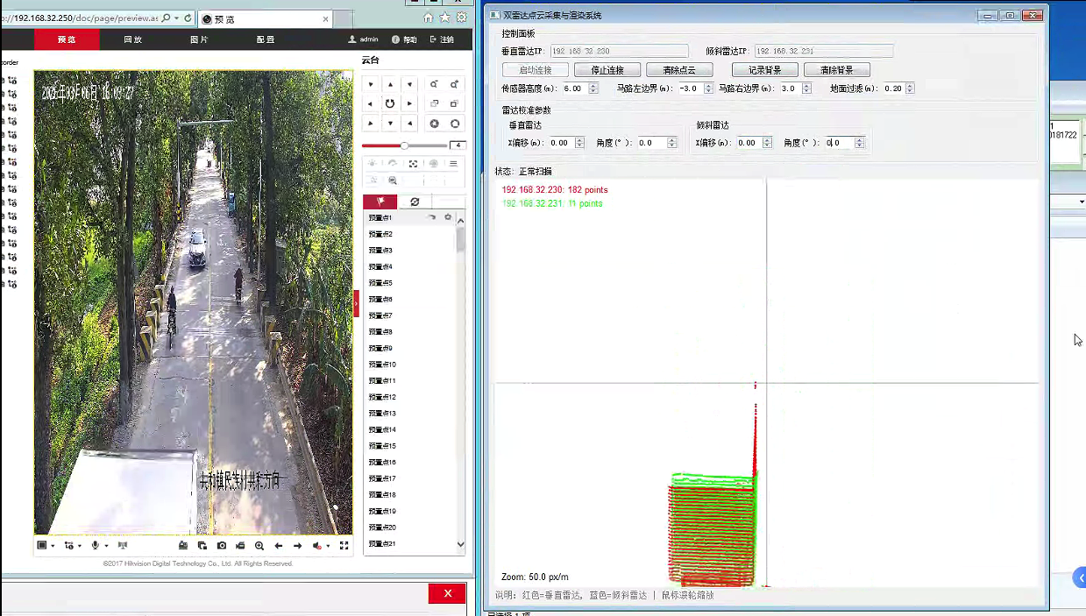
Task: Toggle two-way audio microphone
Action: pyautogui.click(x=94, y=546)
